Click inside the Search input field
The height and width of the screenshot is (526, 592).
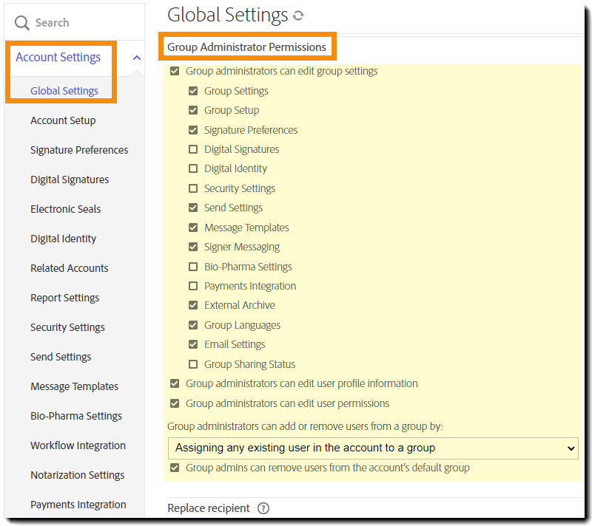click(74, 21)
